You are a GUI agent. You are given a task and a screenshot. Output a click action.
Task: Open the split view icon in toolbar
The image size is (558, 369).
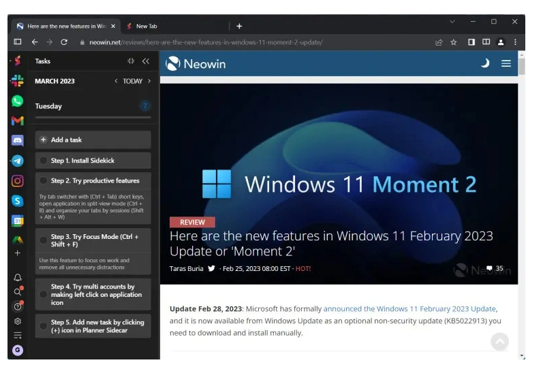[486, 42]
